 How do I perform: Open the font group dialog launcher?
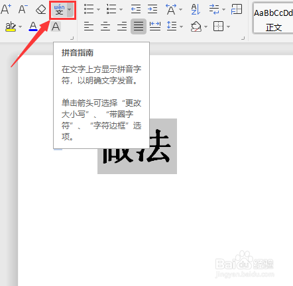[72, 38]
